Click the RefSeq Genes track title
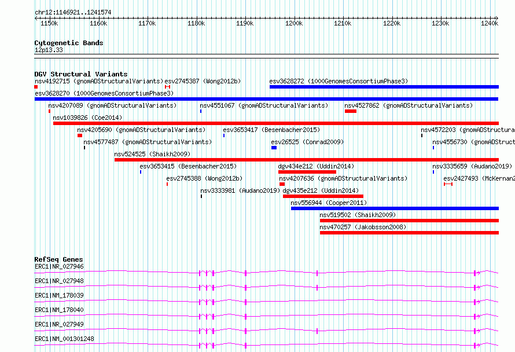 point(58,259)
